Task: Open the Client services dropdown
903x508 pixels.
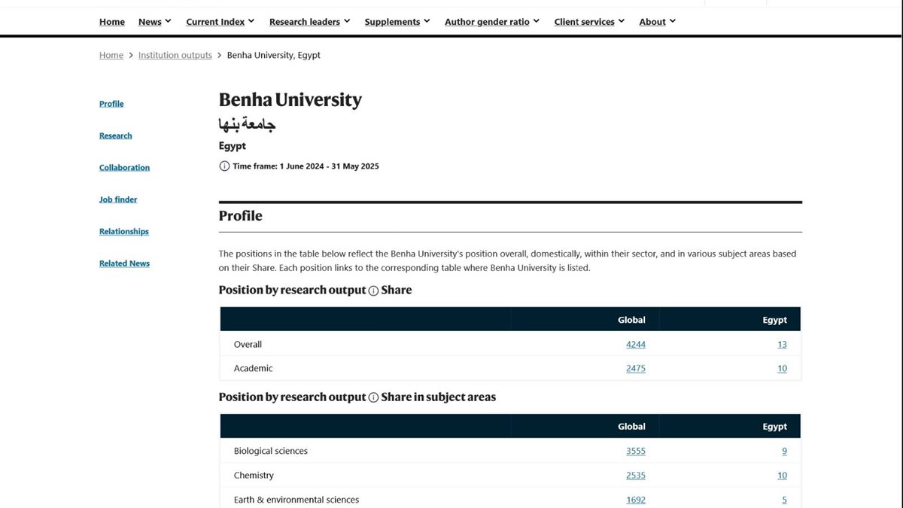Action: pyautogui.click(x=589, y=22)
